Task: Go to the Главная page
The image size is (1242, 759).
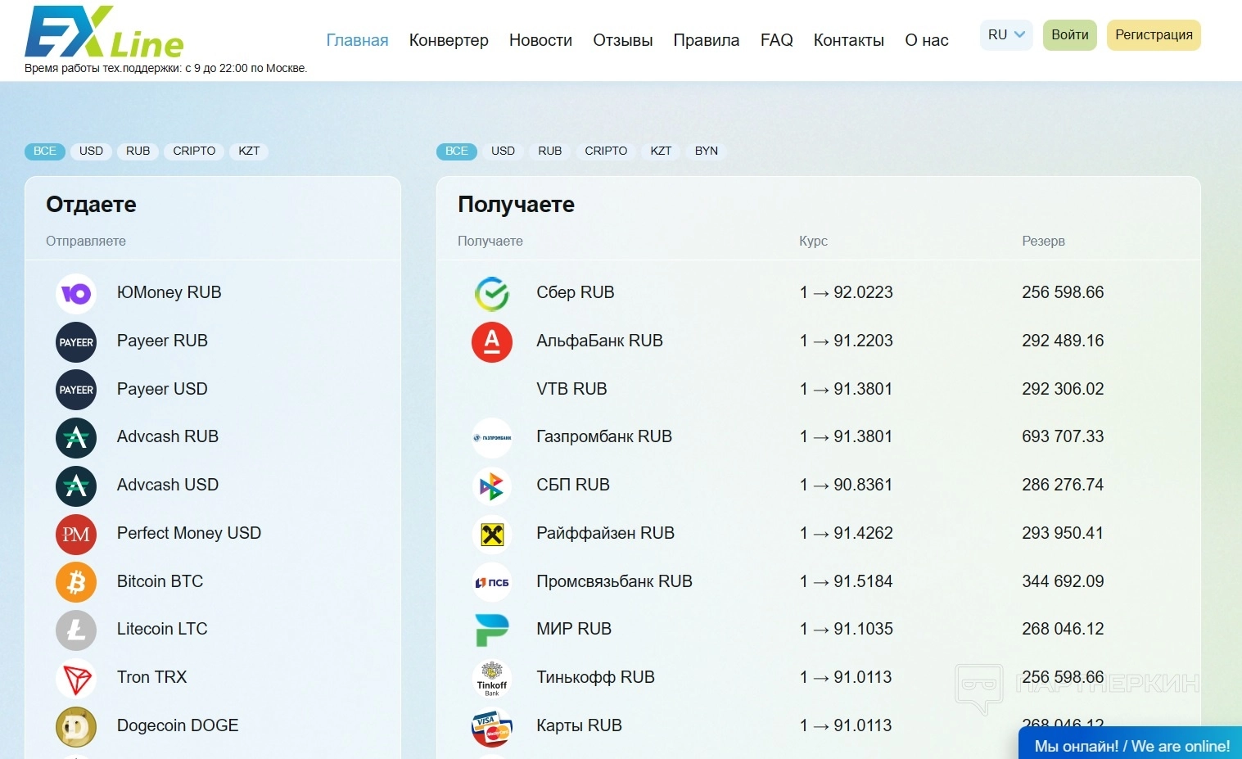Action: tap(357, 40)
